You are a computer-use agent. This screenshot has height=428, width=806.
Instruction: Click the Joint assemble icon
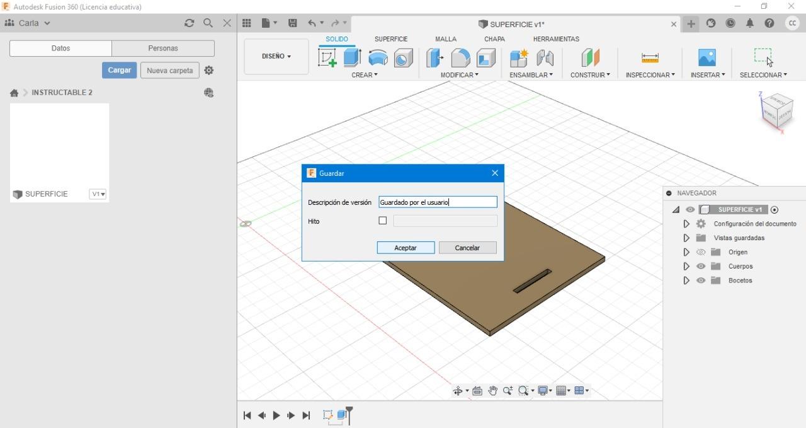545,58
